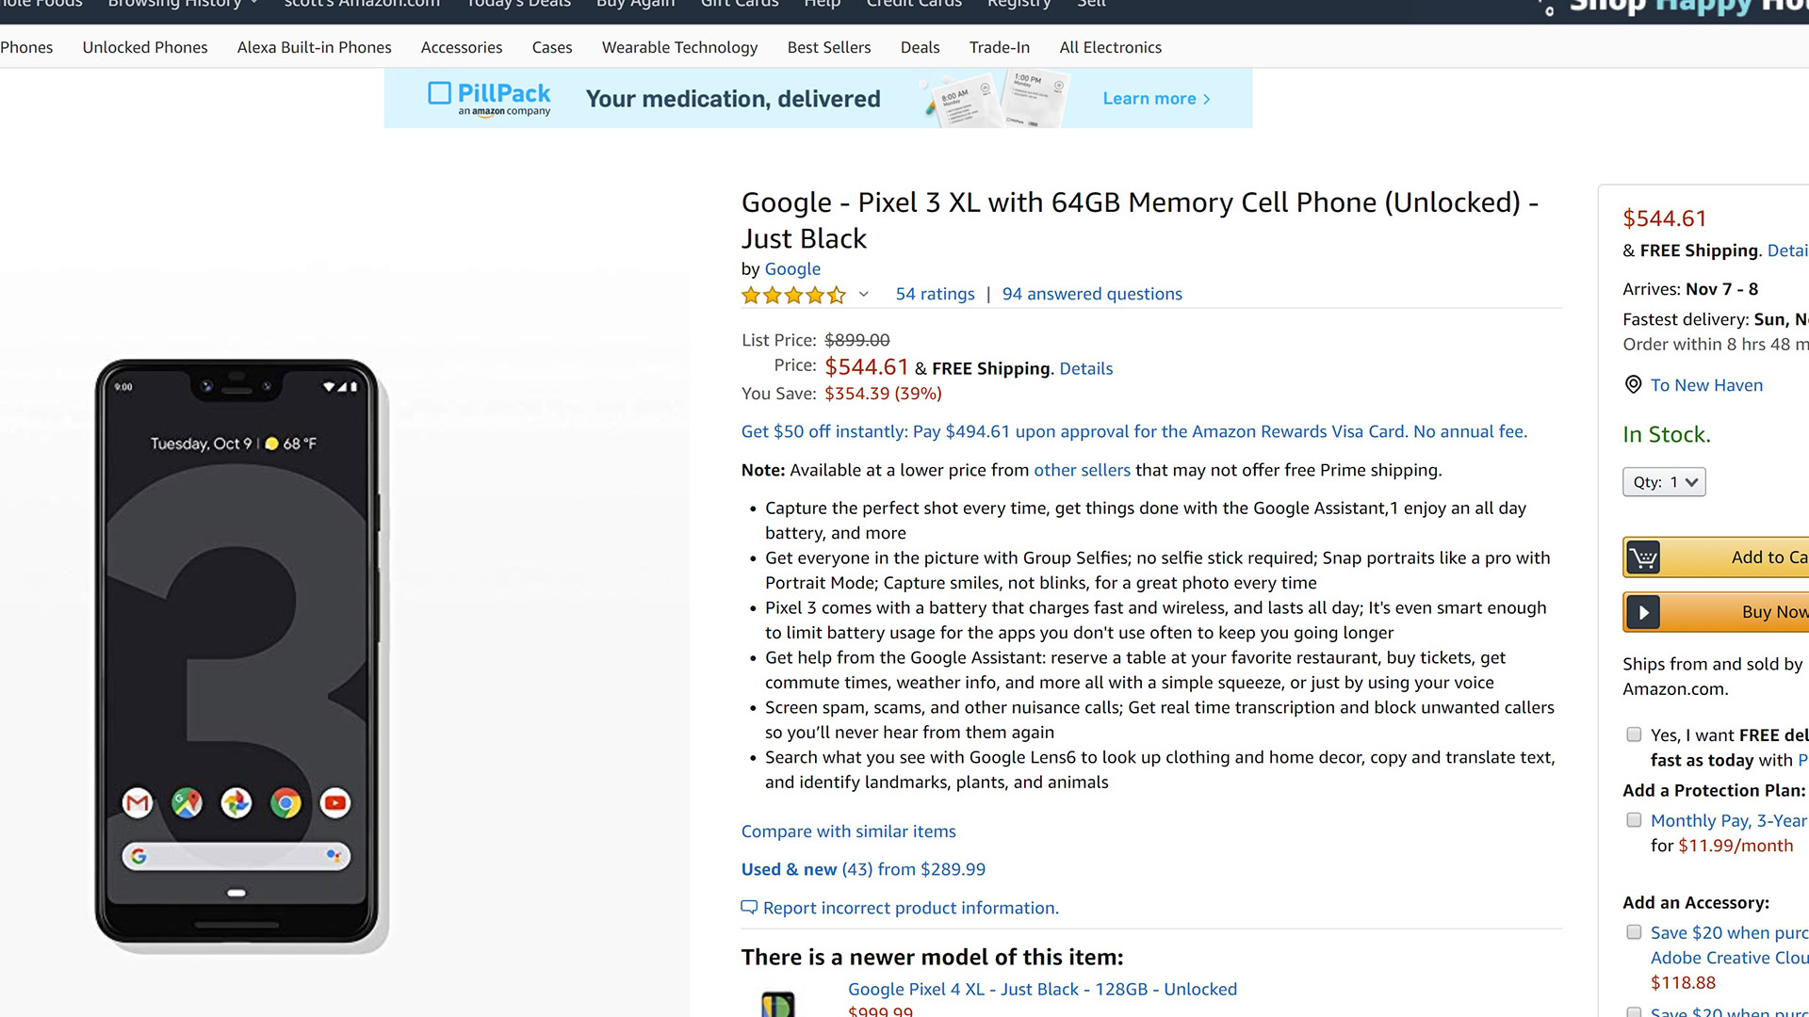Click Learn more on PillPack banner
1809x1017 pixels.
(x=1155, y=99)
